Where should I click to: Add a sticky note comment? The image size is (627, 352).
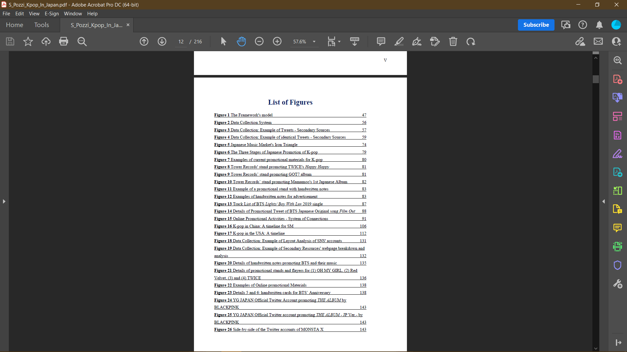click(381, 41)
